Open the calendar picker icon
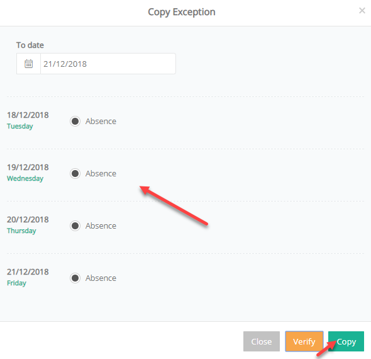Viewport: 371px width, 359px height. [29, 64]
